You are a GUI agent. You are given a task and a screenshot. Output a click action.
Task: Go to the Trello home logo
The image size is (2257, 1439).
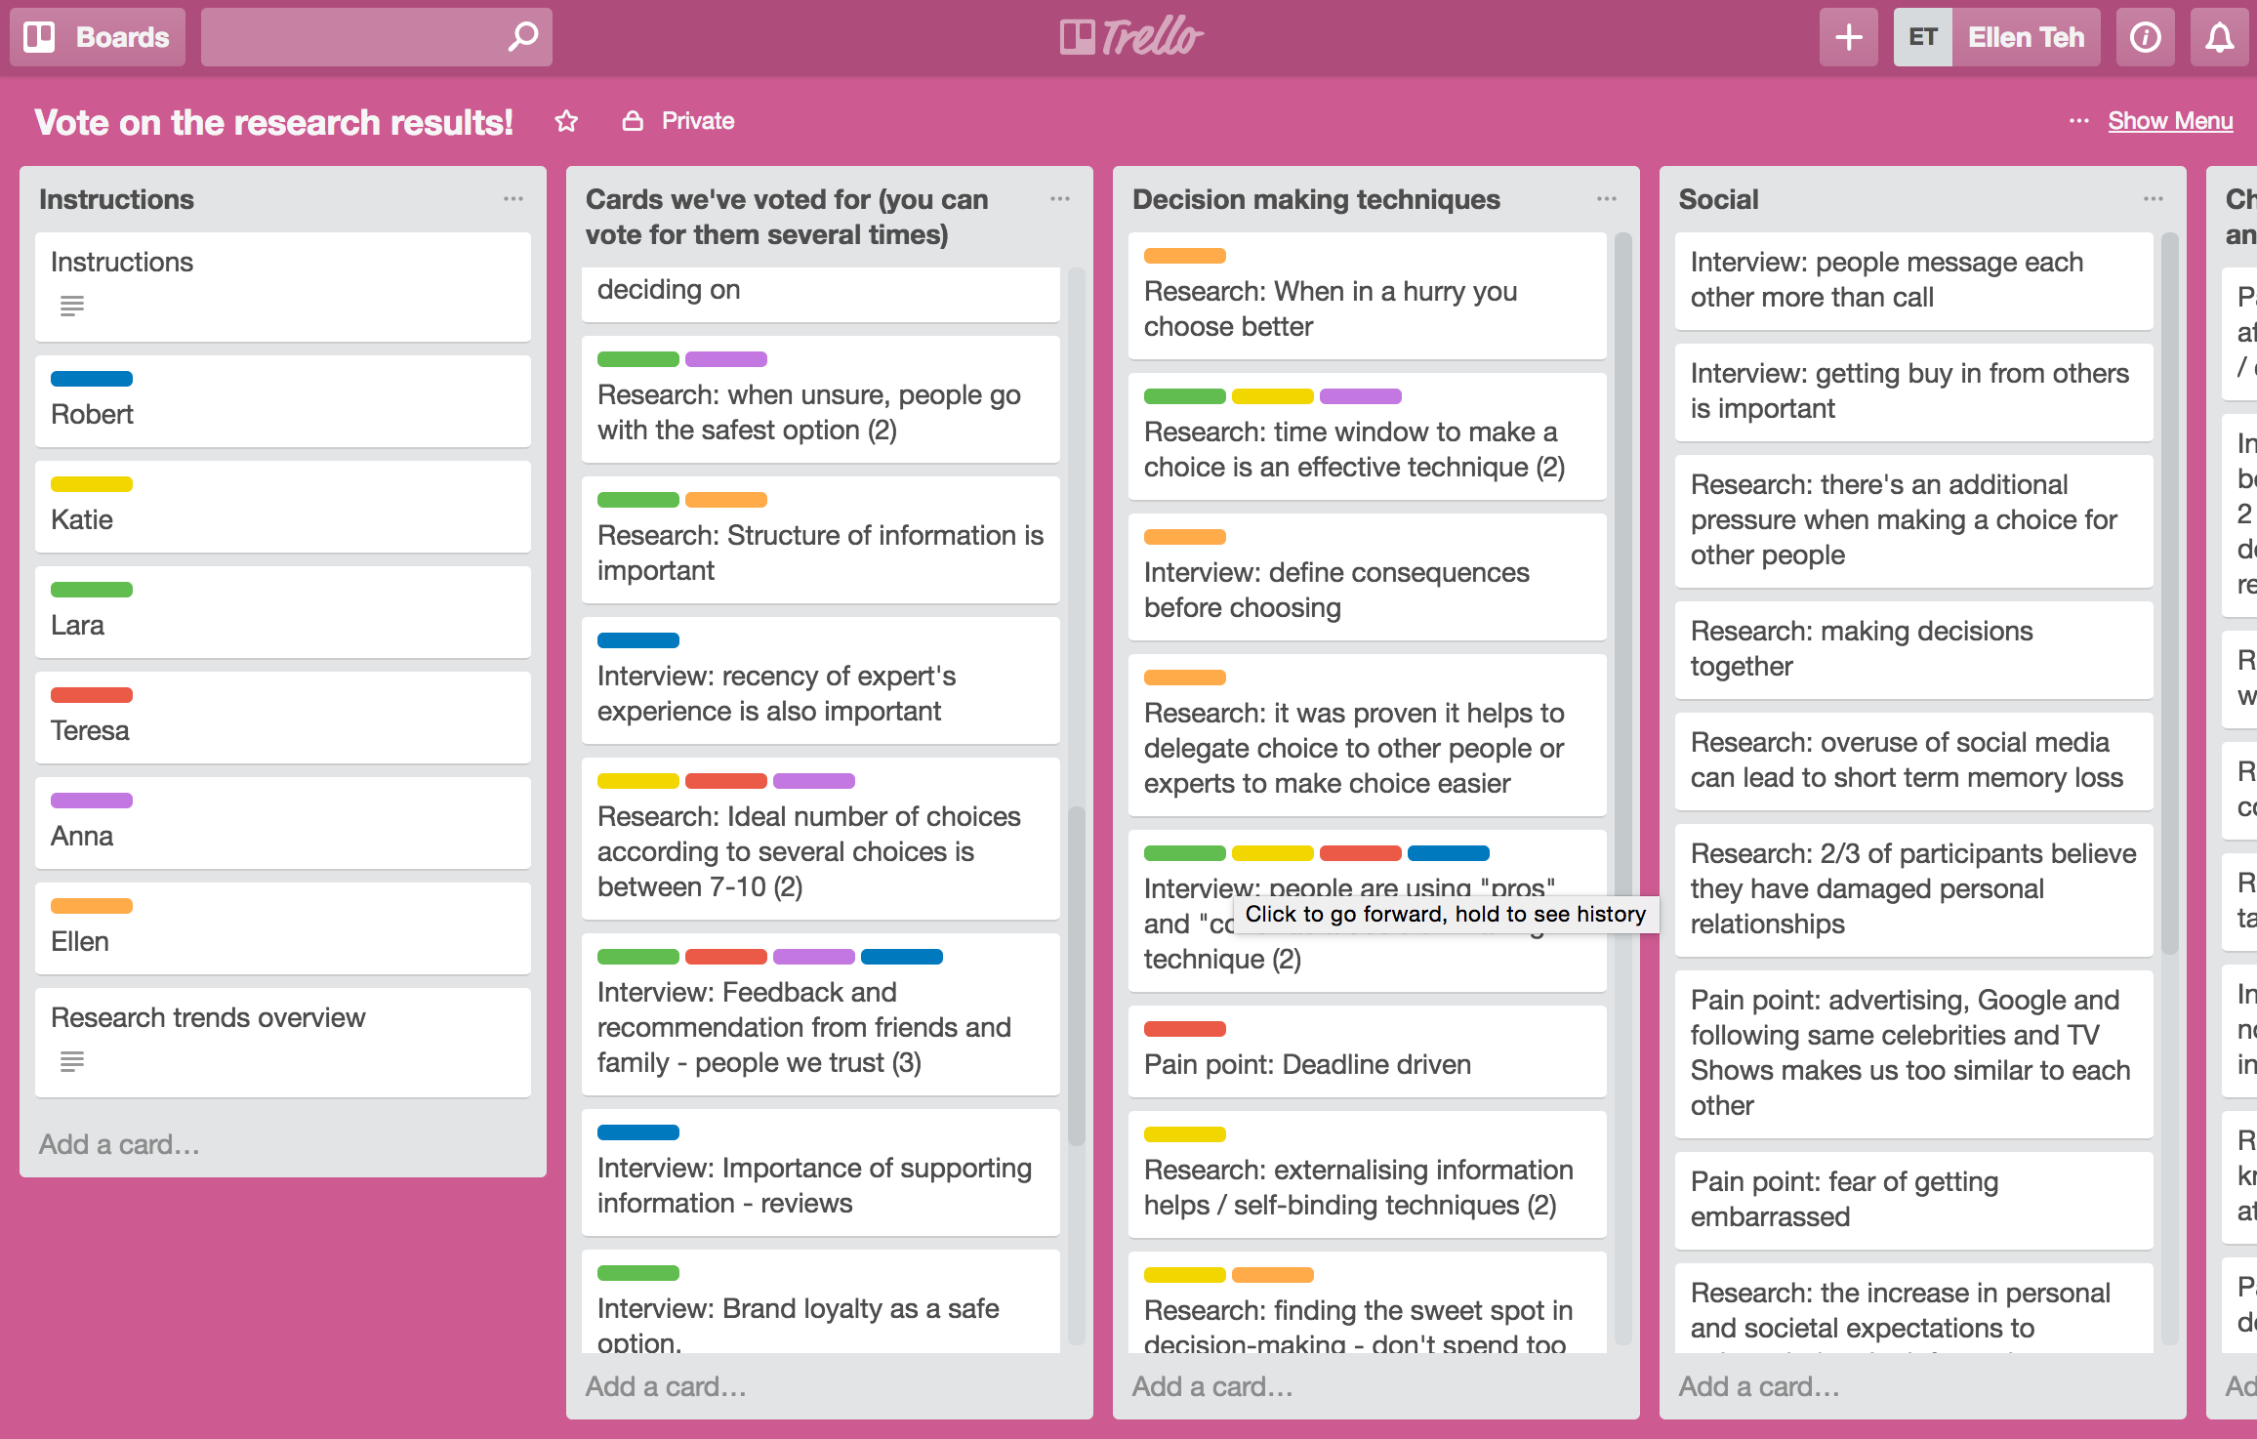coord(1130,37)
